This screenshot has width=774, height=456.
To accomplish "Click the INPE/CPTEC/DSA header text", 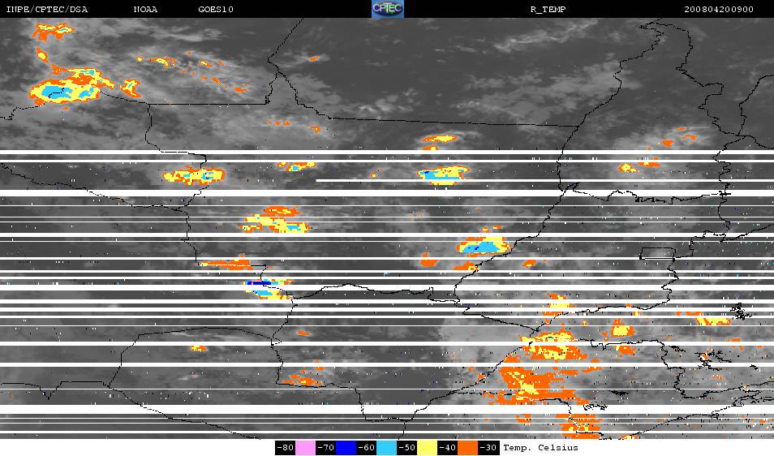I will click(46, 10).
